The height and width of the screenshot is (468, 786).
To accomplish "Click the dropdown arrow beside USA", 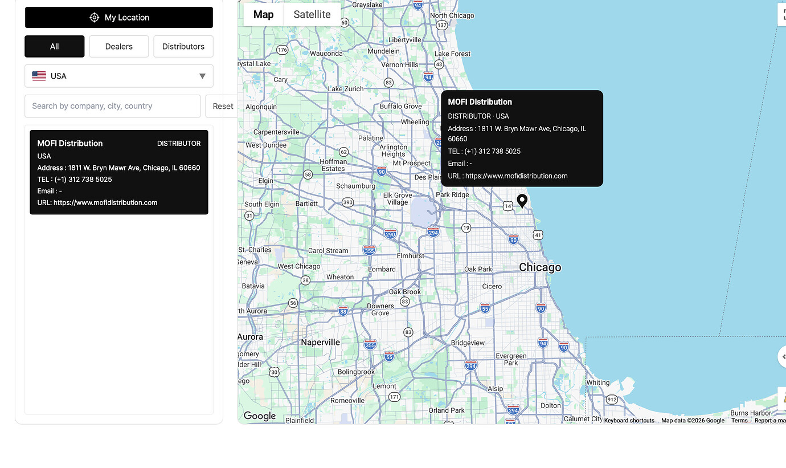I will pos(202,76).
